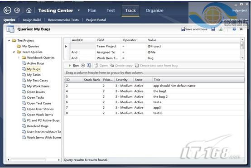Open the Assign Build link
Image resolution: width=251 pixels, height=168 pixels.
[32, 20]
